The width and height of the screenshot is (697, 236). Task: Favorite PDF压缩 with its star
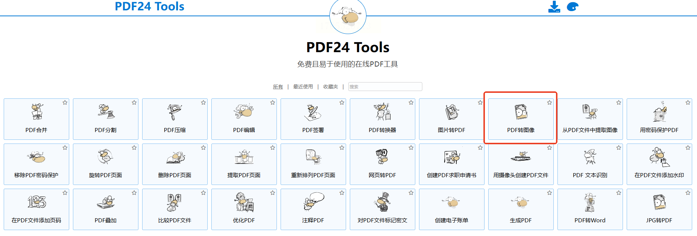coord(203,102)
